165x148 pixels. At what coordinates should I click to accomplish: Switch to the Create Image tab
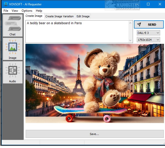click(x=34, y=16)
